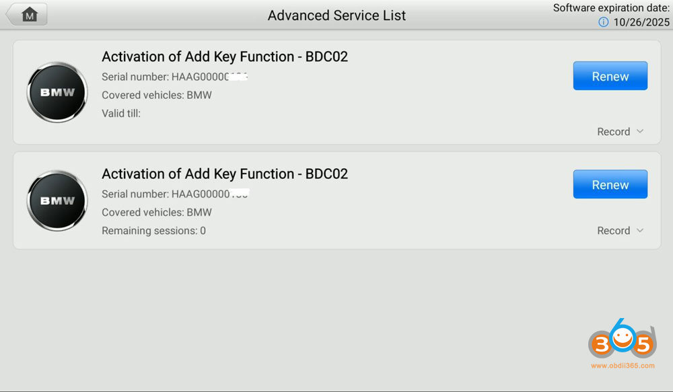This screenshot has width=673, height=392.
Task: Open the Add Key BDC02 entry with Remaining sessions
Action: (x=225, y=174)
